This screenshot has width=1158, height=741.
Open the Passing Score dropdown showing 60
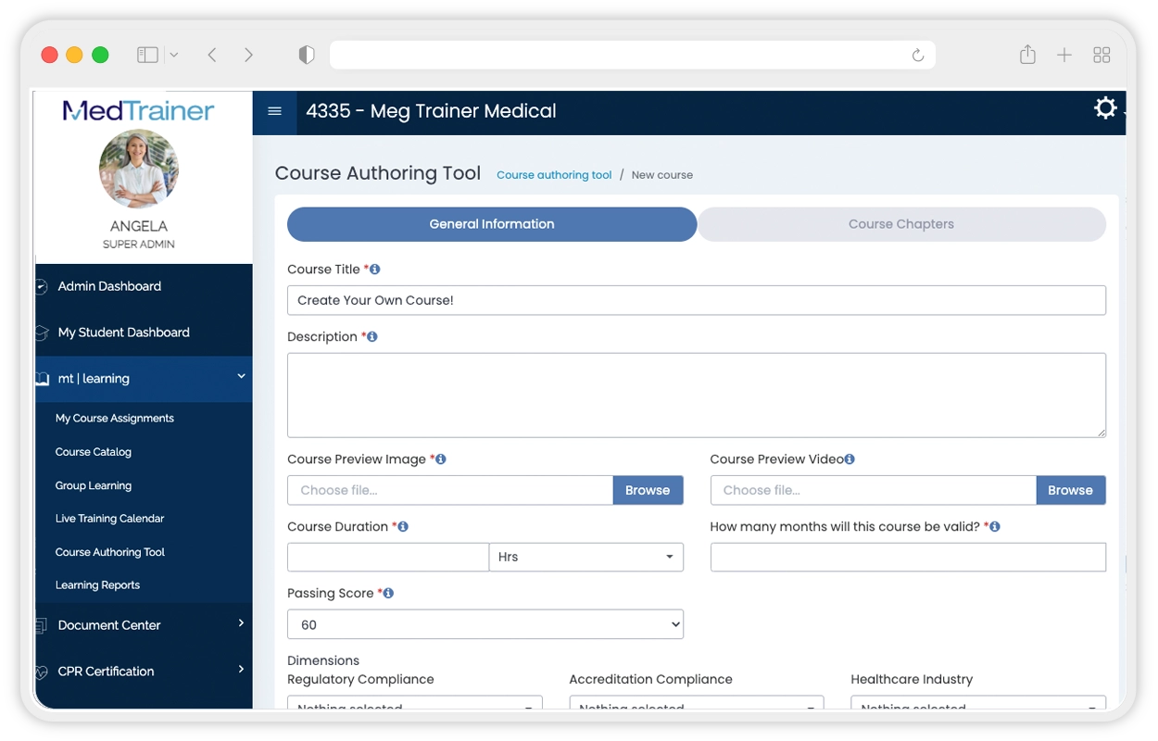click(485, 625)
